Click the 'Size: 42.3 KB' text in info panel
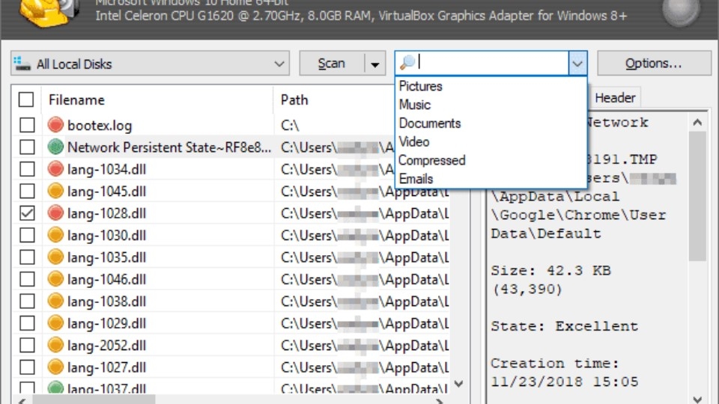Image resolution: width=719 pixels, height=404 pixels. coord(550,270)
